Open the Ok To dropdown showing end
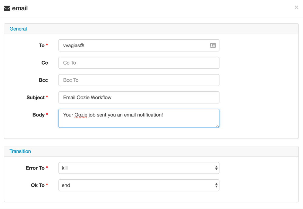This screenshot has height=209, width=303. coord(139,185)
